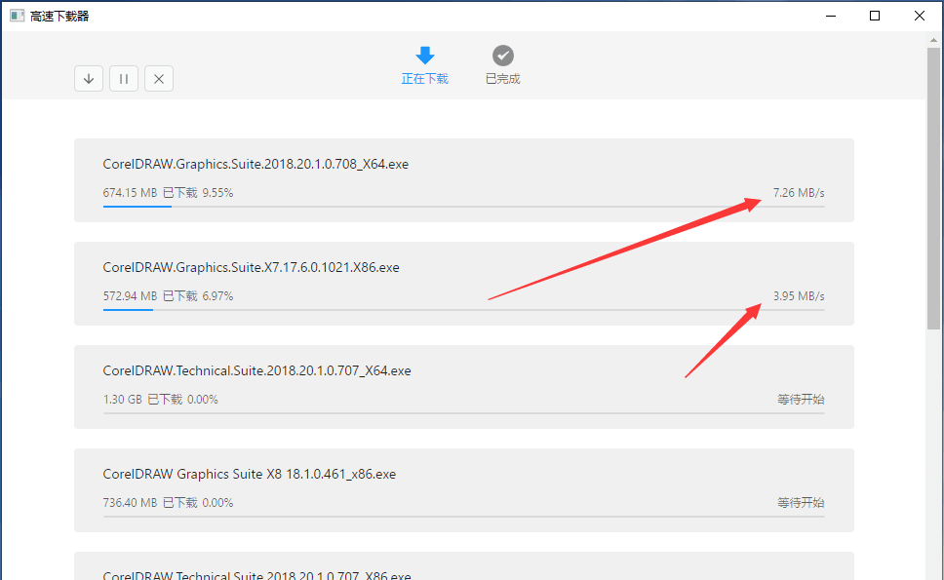Viewport: 944px width, 580px height.
Task: Click the 674.15 MB 已下载 9.55% text
Action: tap(168, 193)
